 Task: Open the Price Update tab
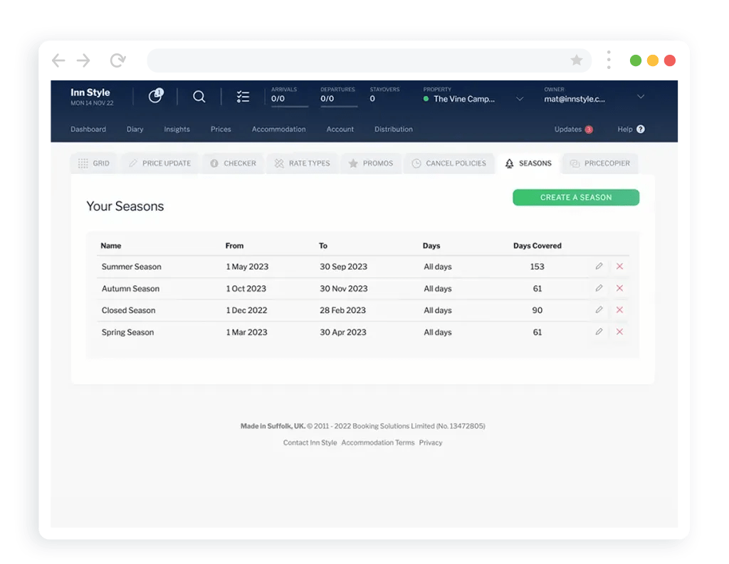click(159, 164)
